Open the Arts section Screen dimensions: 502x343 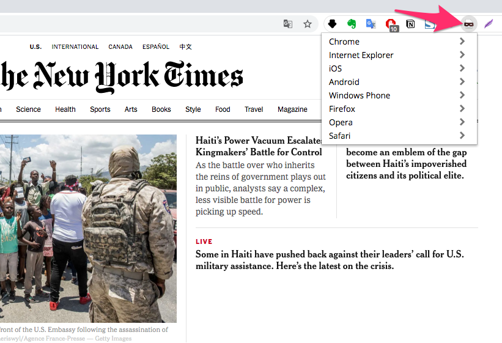pyautogui.click(x=131, y=109)
